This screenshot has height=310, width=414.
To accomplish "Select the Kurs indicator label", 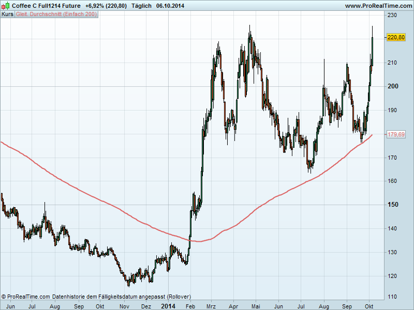I will click(x=7, y=14).
